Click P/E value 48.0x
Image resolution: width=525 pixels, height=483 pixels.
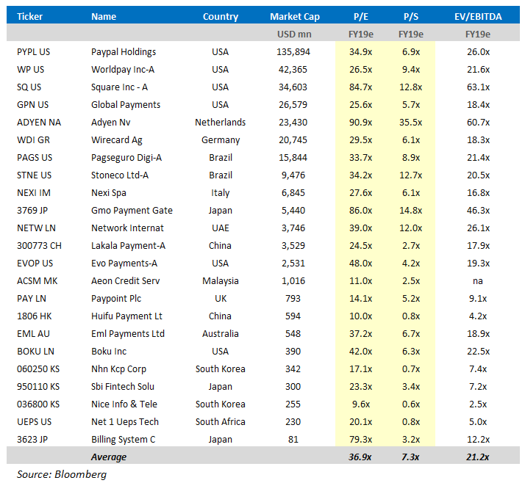point(360,264)
